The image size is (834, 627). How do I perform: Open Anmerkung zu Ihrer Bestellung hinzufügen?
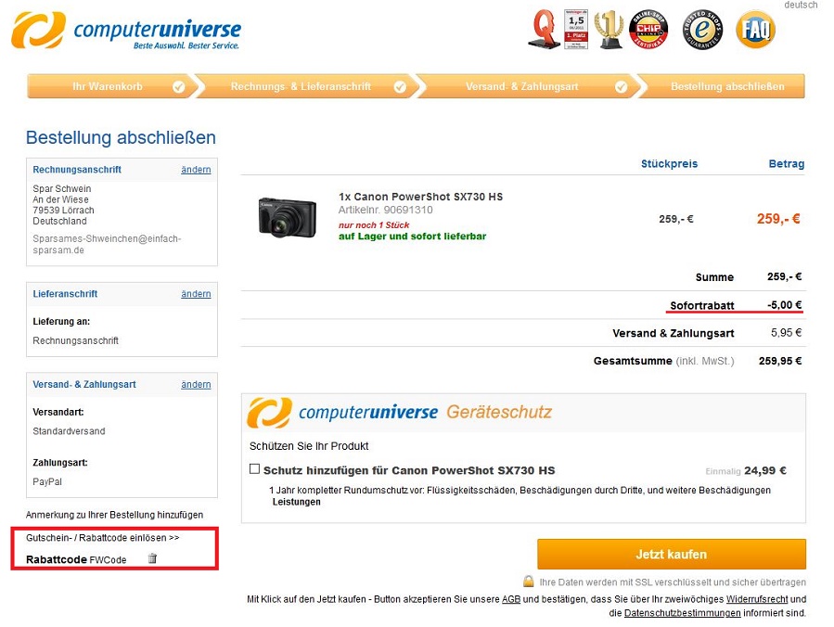[x=114, y=514]
